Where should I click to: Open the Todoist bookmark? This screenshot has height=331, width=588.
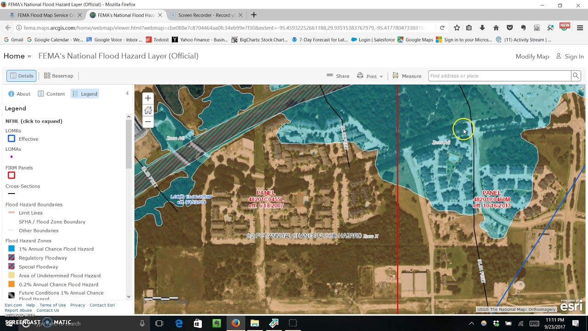(x=157, y=40)
